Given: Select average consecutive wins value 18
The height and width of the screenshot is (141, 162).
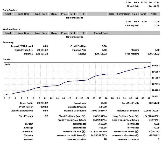Looking at the screenshot, I should (105, 139).
